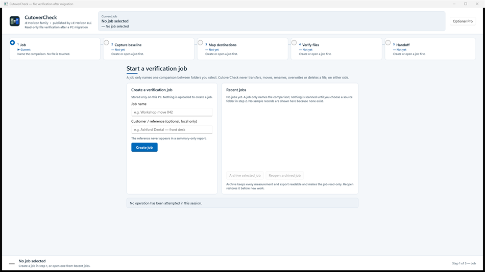Click the 'Current' indicator under Job step

(24, 50)
